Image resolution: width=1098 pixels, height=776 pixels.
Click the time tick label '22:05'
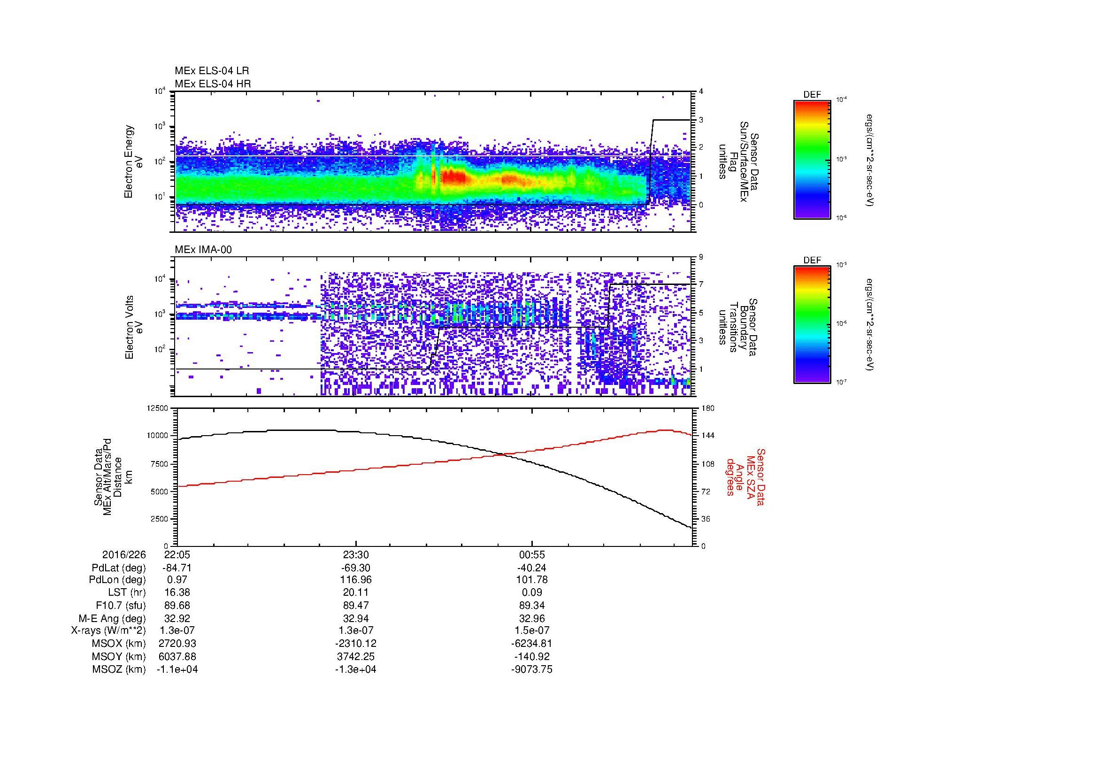pyautogui.click(x=177, y=554)
